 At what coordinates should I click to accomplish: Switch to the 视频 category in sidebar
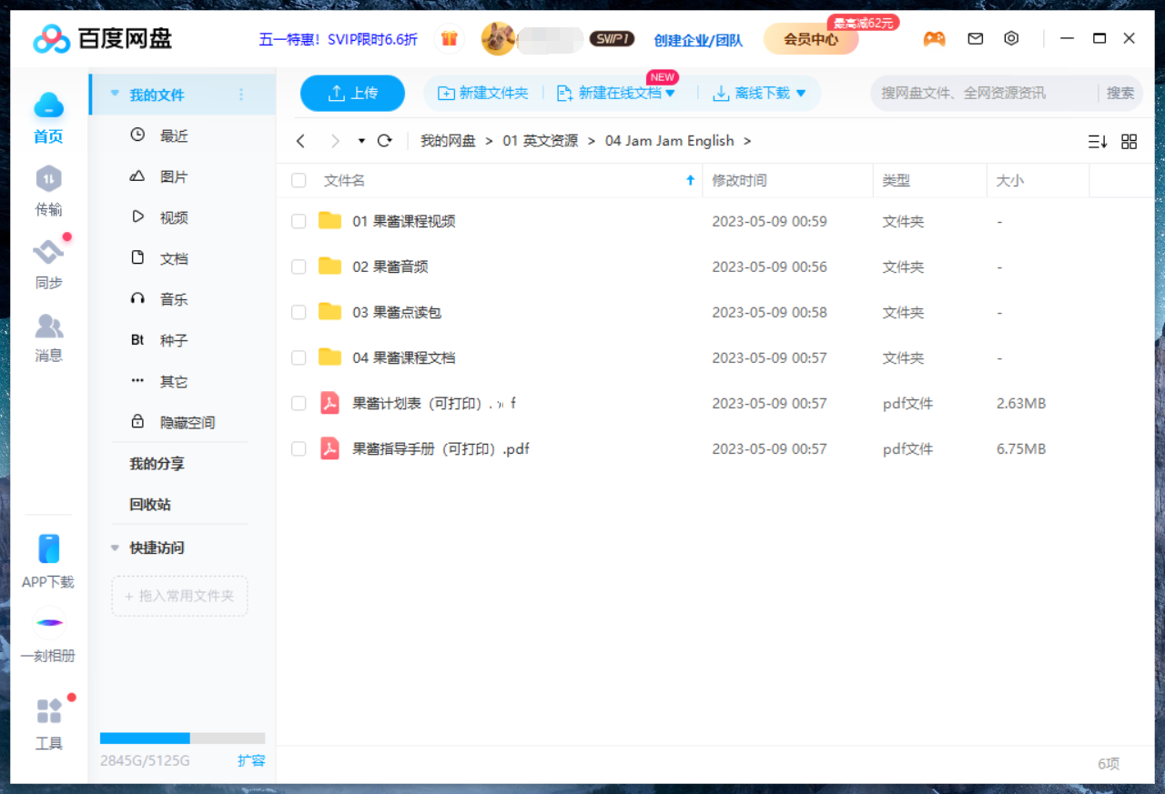pos(171,216)
